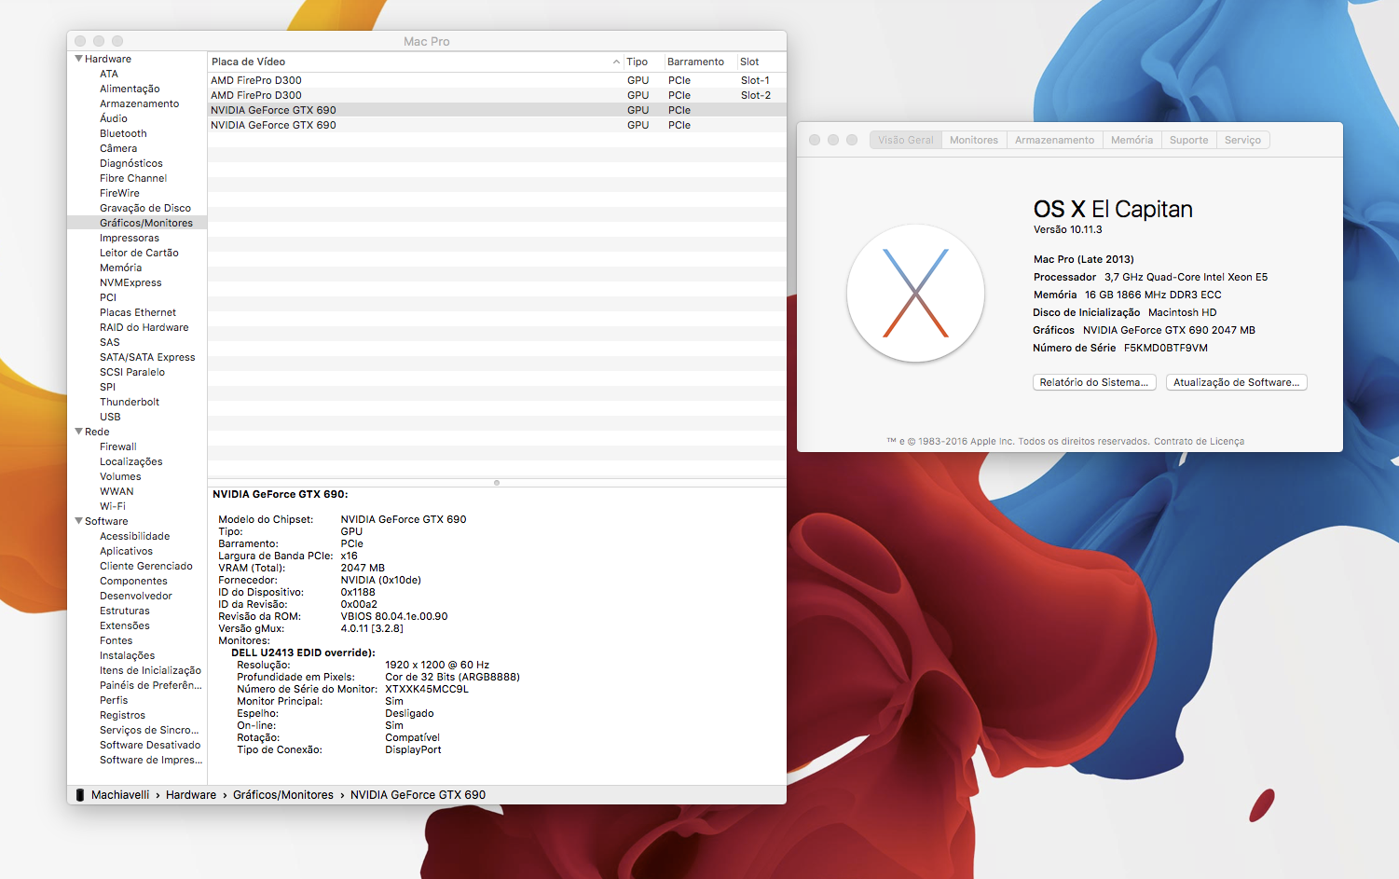Open Atualização de Software
Viewport: 1399px width, 879px height.
(x=1236, y=382)
